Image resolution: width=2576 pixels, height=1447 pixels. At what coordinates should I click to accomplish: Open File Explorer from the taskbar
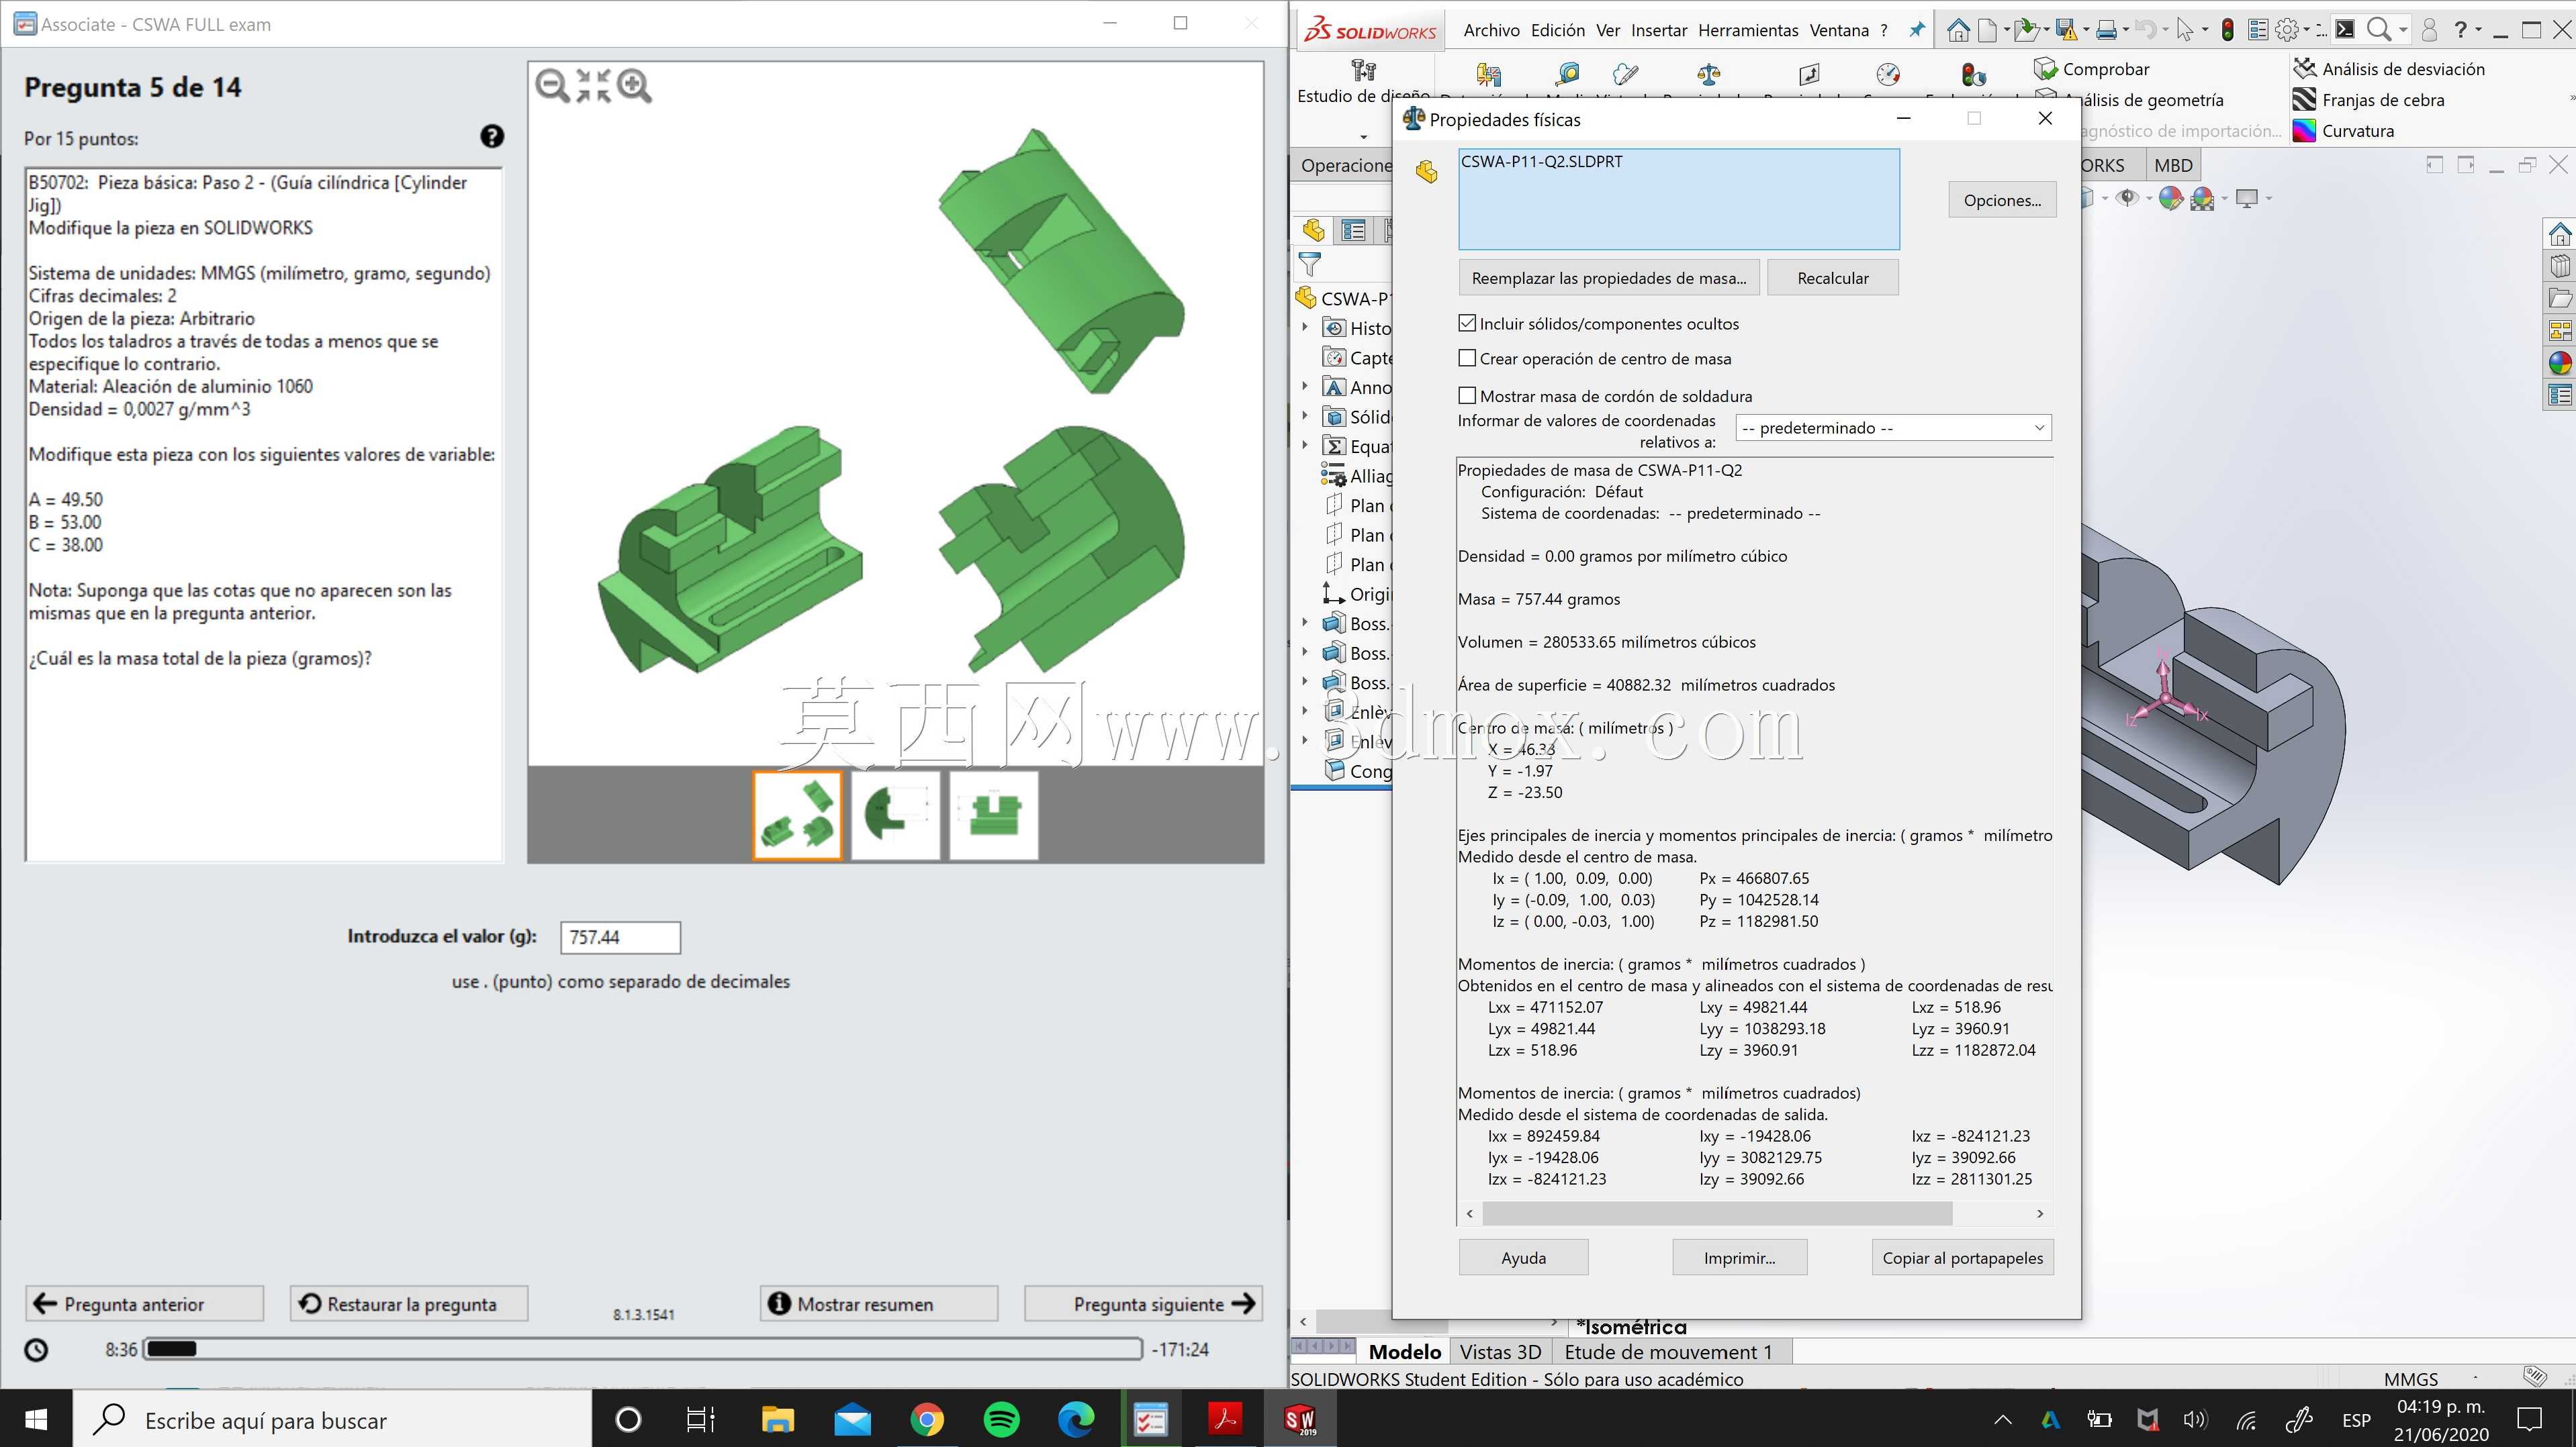pos(778,1419)
